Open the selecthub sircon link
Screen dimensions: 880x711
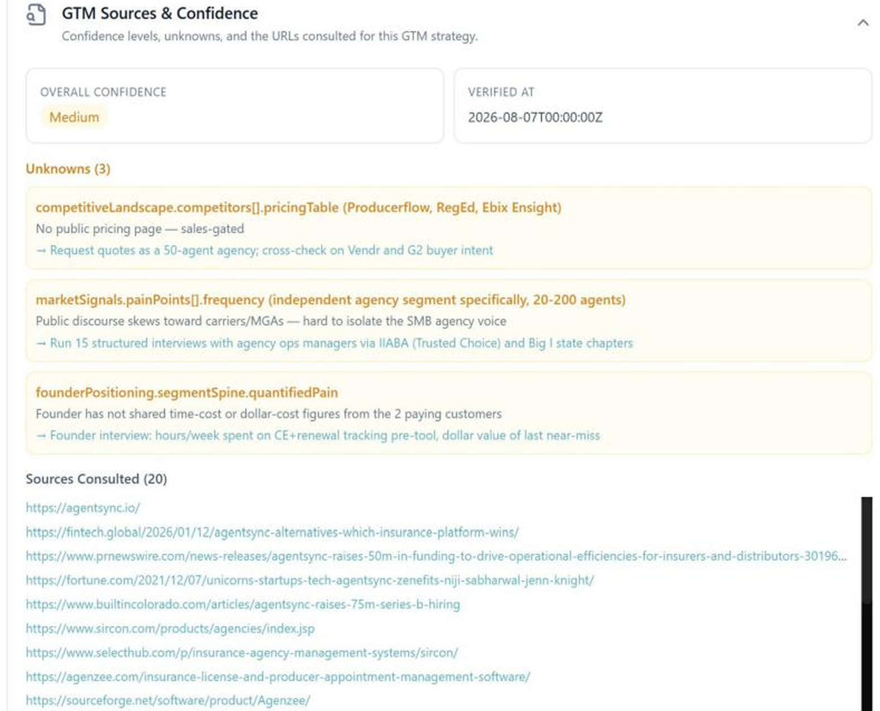pyautogui.click(x=241, y=652)
